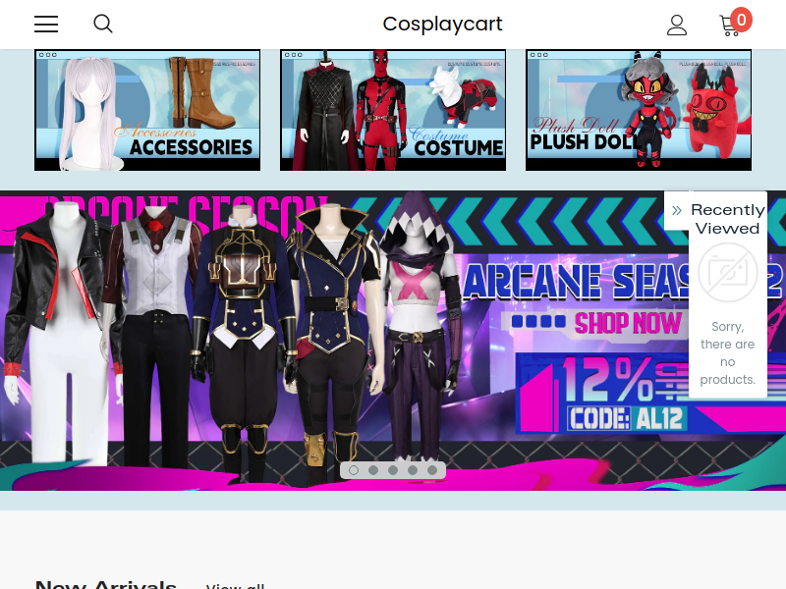Select the second carousel slide dot

tap(373, 470)
